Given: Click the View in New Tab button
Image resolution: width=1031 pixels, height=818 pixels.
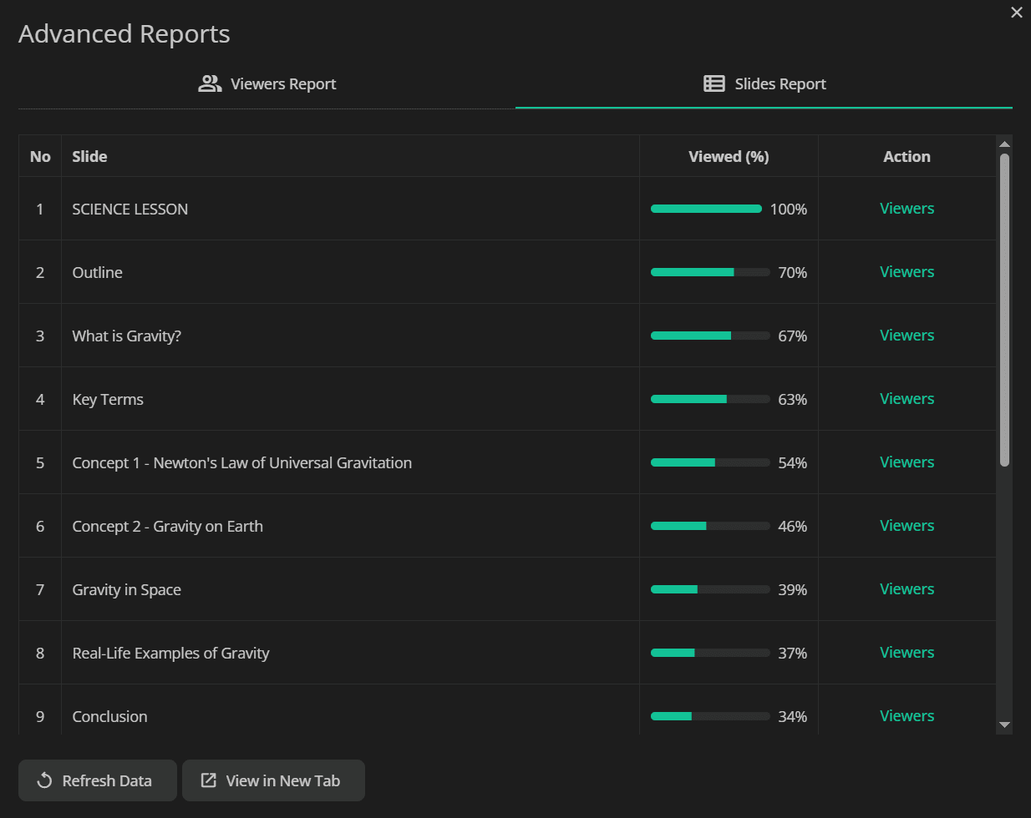Looking at the screenshot, I should point(273,780).
